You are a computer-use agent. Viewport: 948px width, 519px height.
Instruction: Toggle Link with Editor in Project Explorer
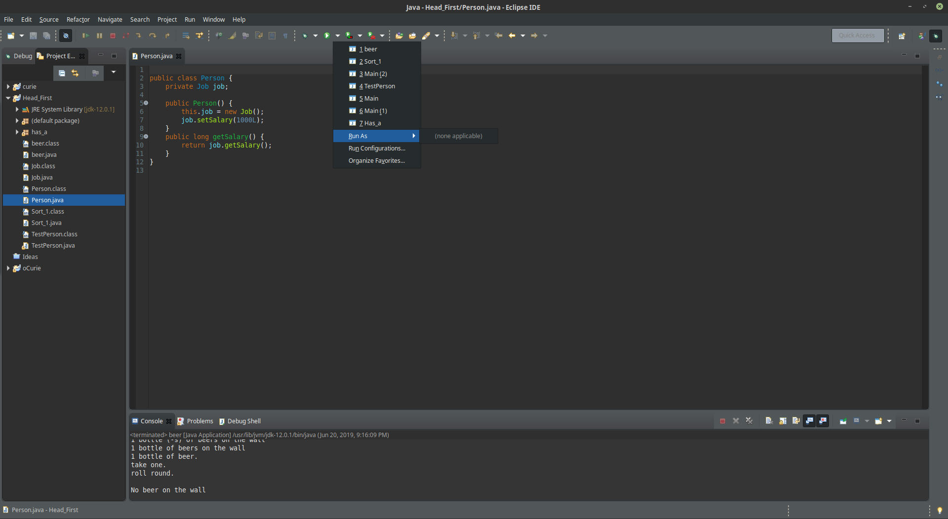click(x=75, y=73)
